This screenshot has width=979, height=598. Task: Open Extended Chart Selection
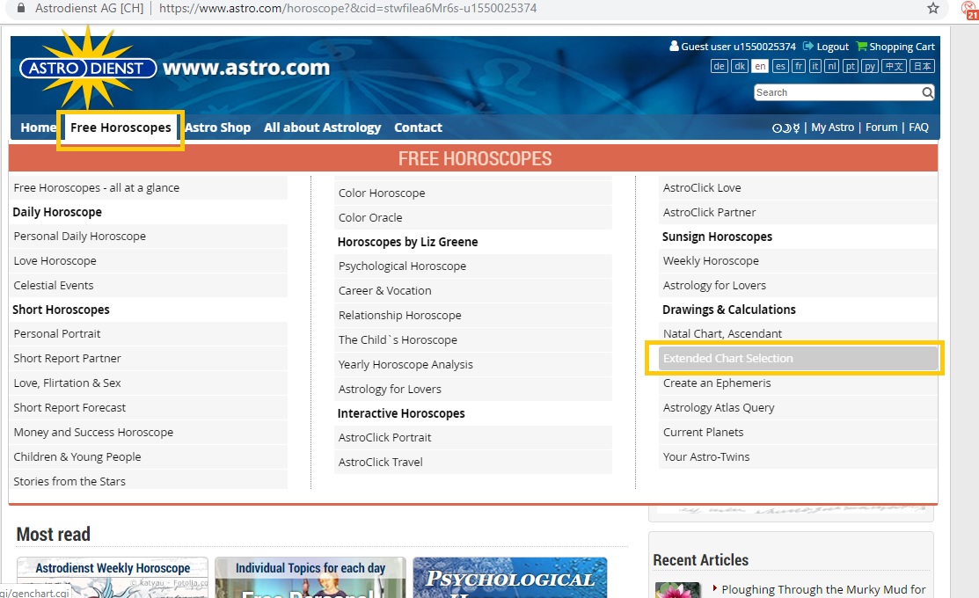coord(798,358)
